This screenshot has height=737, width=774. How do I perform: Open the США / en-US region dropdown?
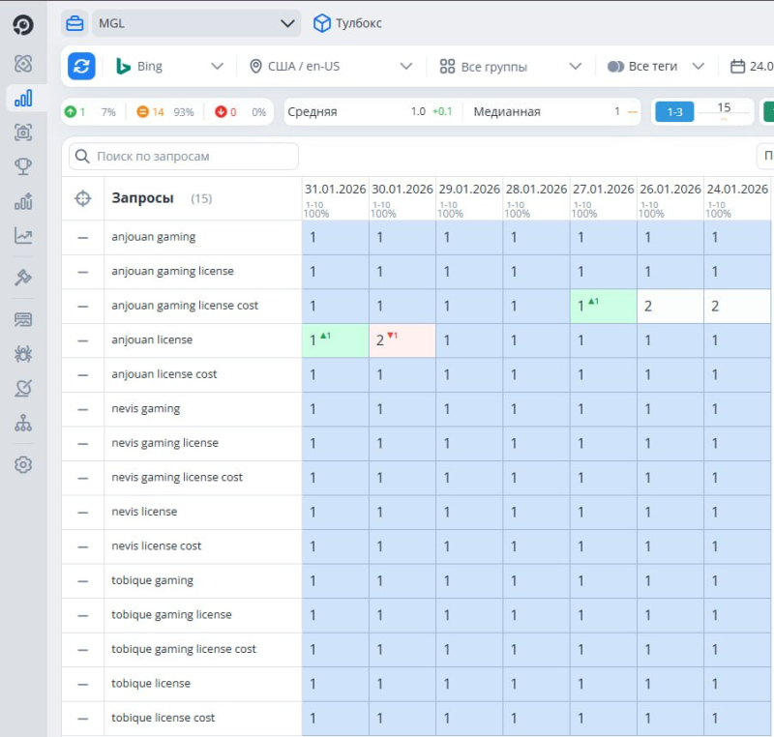pos(331,66)
